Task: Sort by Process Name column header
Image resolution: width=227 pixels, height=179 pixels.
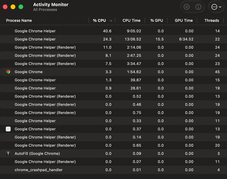Action: [19, 21]
